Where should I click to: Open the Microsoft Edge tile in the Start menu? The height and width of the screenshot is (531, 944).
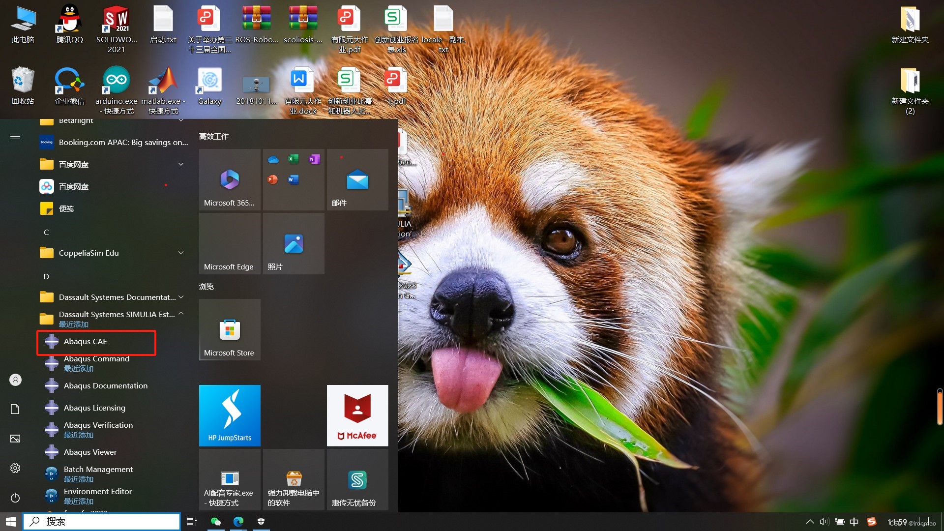coord(230,244)
